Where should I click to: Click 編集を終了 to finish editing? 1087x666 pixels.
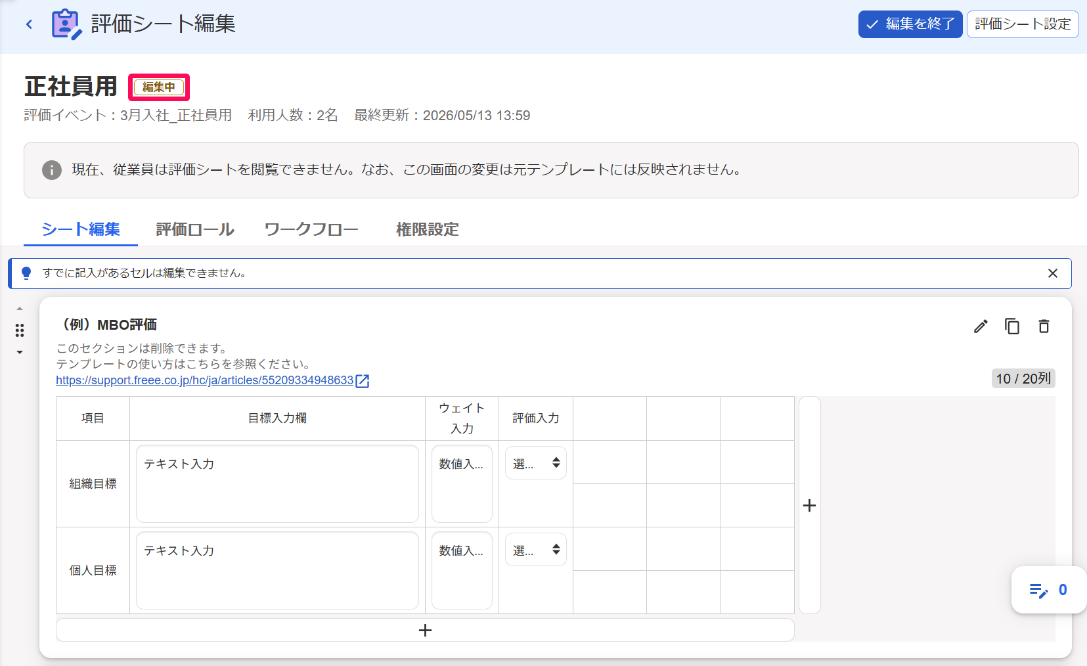910,24
